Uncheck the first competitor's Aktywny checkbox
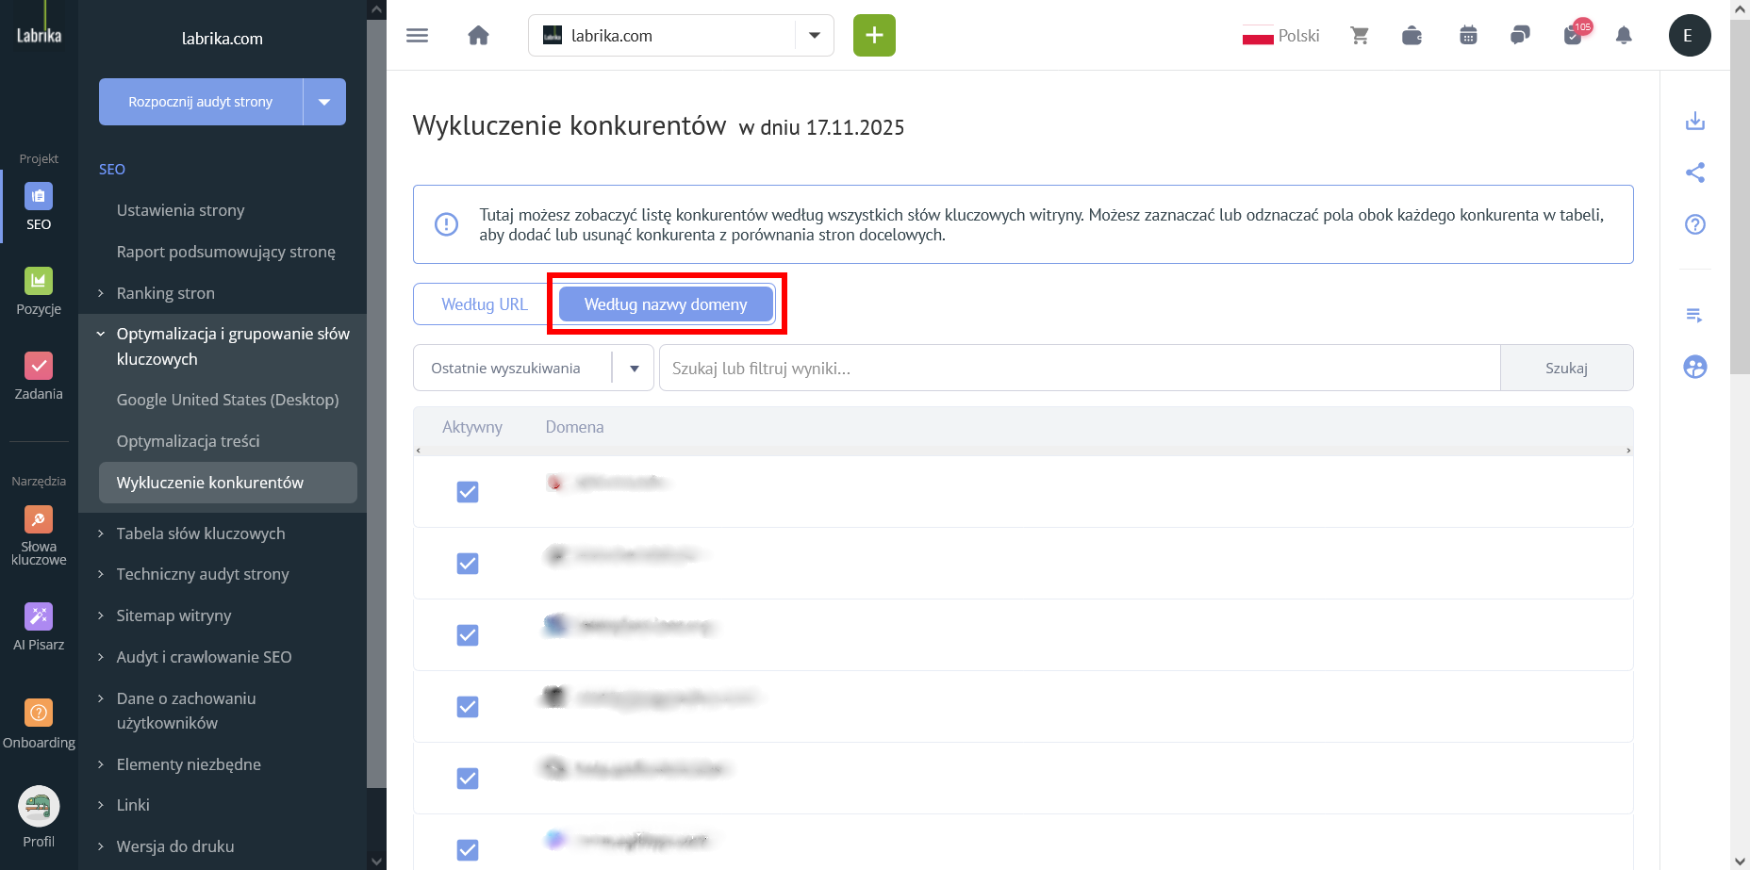This screenshot has height=870, width=1750. pyautogui.click(x=468, y=492)
